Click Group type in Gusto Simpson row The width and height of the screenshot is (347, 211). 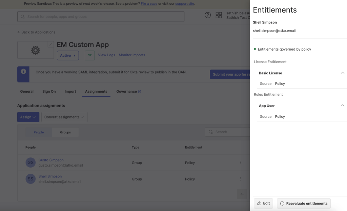(x=137, y=163)
